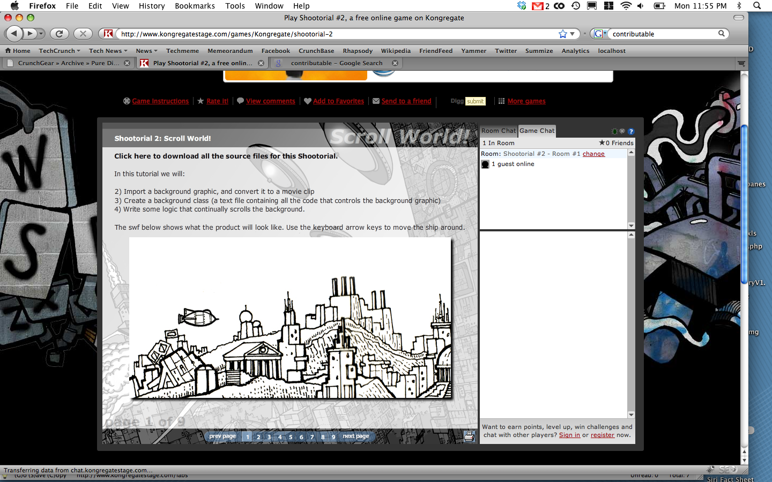Click the chat user list scroll up arrow
This screenshot has height=482, width=772.
click(631, 153)
